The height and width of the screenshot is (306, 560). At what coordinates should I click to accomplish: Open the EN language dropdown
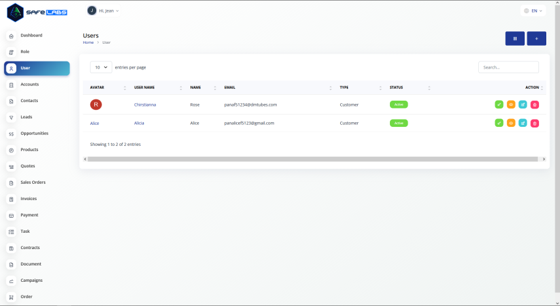click(x=533, y=10)
